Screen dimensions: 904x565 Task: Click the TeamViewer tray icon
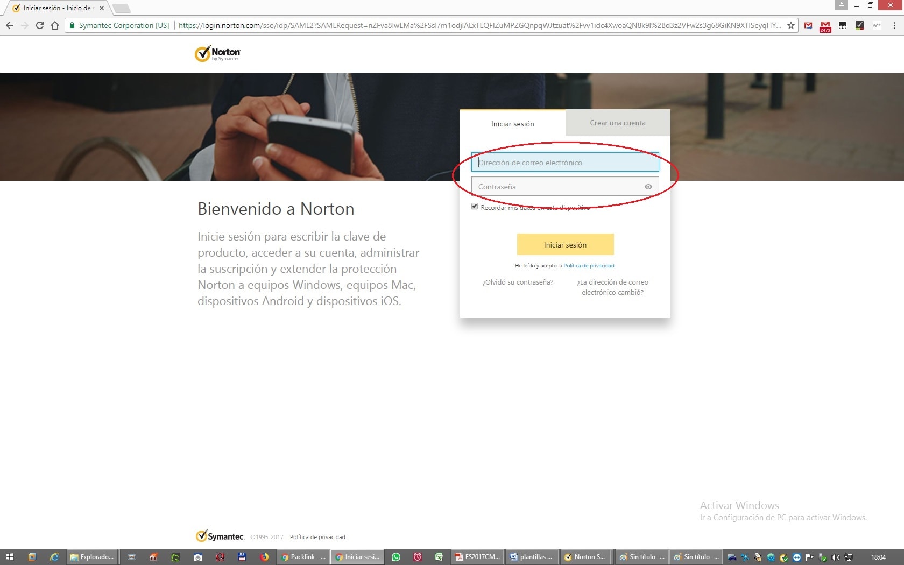[x=796, y=557]
